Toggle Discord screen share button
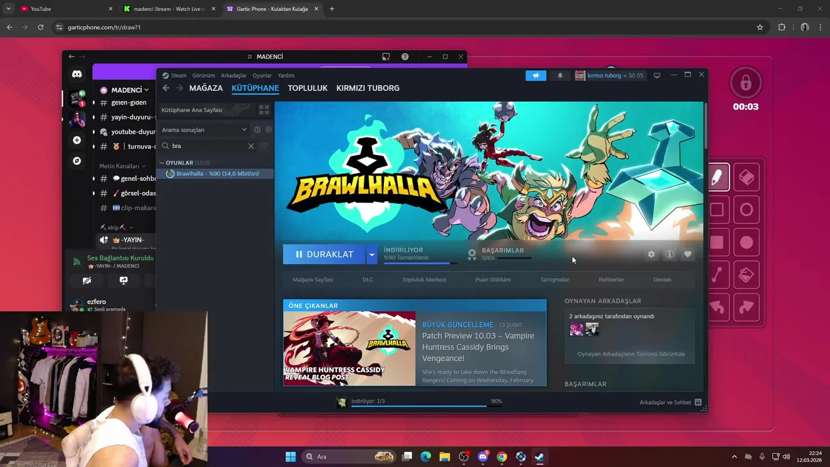The image size is (830, 467). (123, 281)
